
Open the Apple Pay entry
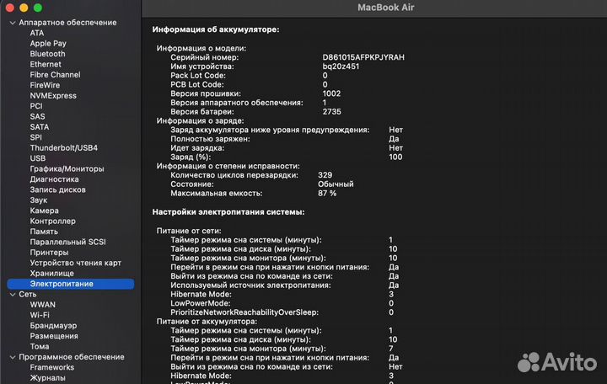pyautogui.click(x=48, y=44)
